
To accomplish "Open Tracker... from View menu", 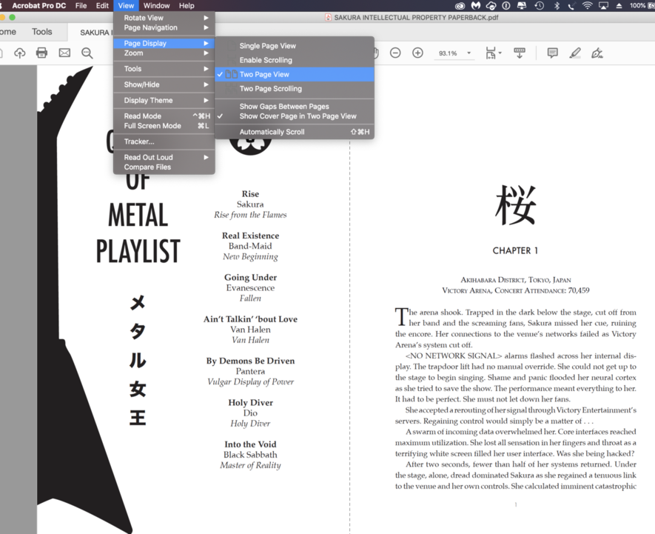I will click(x=164, y=141).
